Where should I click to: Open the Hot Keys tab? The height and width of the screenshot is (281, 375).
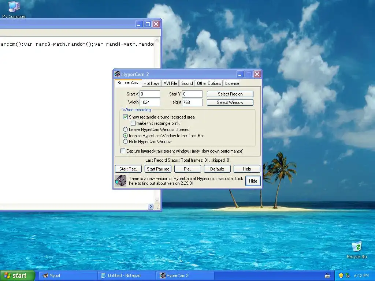point(151,83)
